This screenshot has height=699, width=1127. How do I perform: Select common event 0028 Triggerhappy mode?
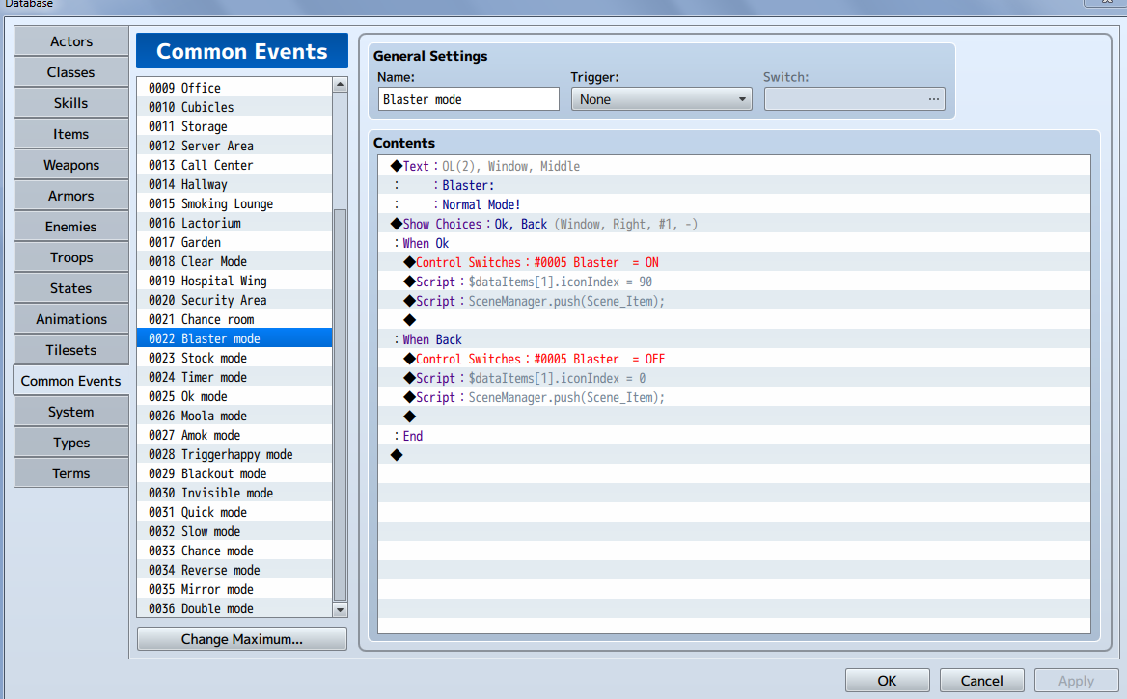coord(234,455)
